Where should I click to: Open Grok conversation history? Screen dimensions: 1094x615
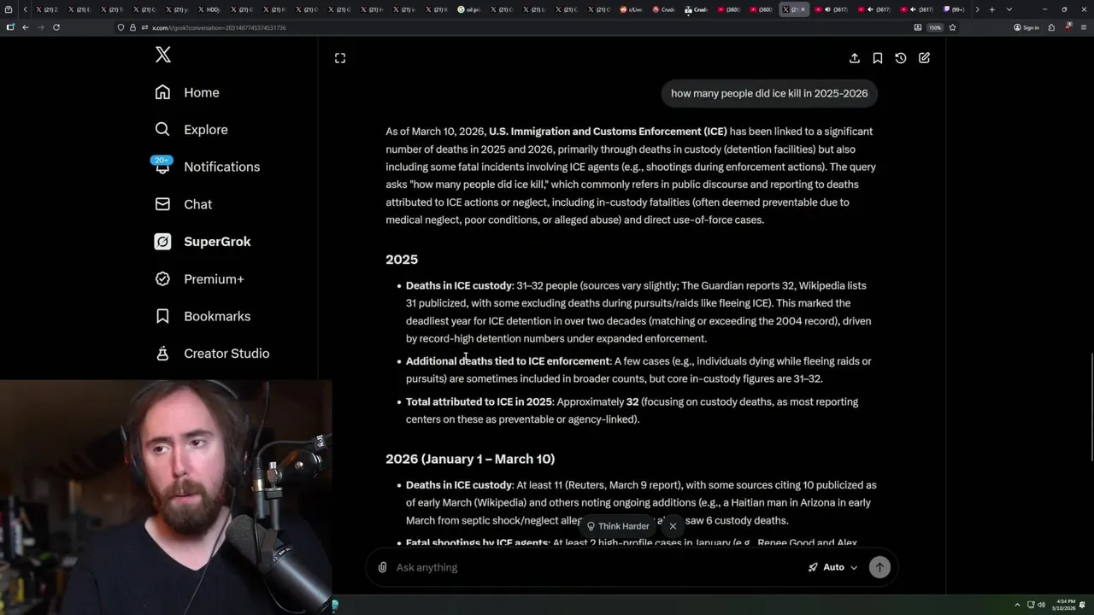pos(901,58)
